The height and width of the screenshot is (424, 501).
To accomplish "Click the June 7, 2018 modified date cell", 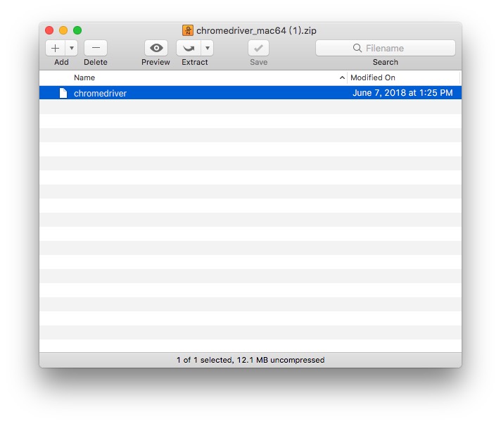I will point(402,93).
